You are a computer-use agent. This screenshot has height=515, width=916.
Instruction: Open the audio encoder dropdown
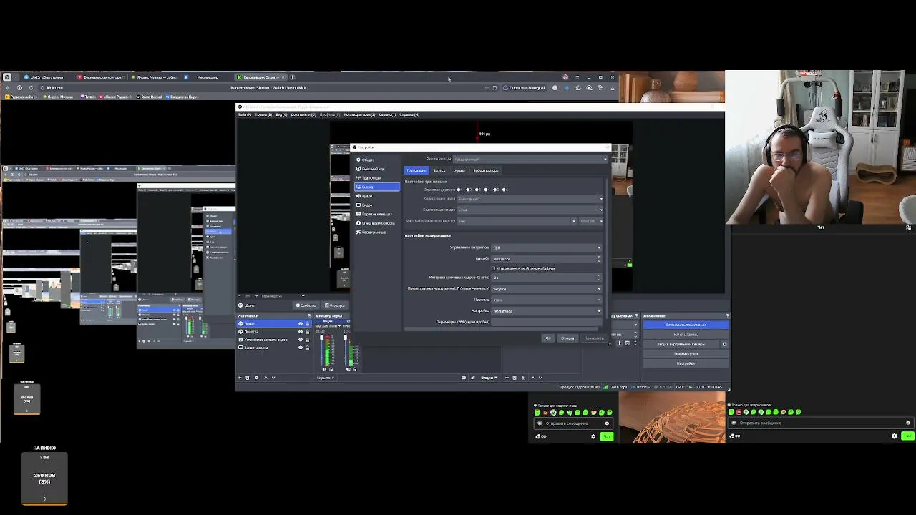[x=530, y=199]
